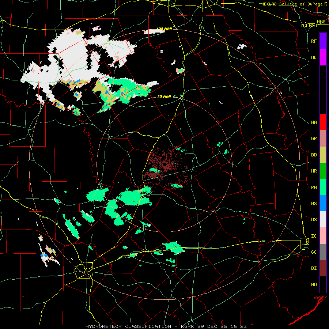The image size is (329, 329).
Task: Click the brown biological echo cluster at radar center
Action: [x=165, y=165]
